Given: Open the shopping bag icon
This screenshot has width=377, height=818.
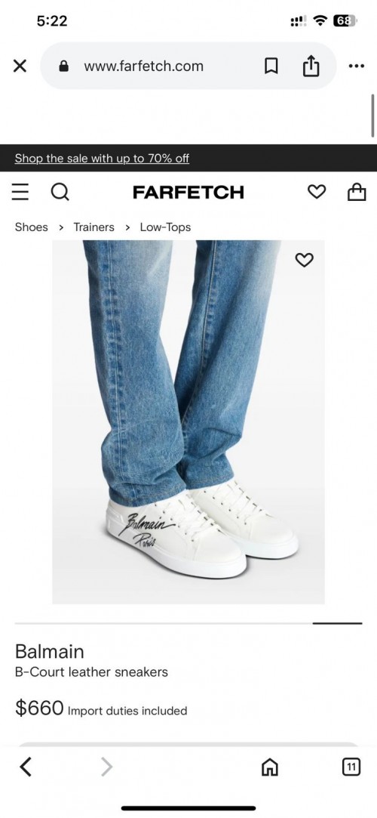Looking at the screenshot, I should coord(357,191).
